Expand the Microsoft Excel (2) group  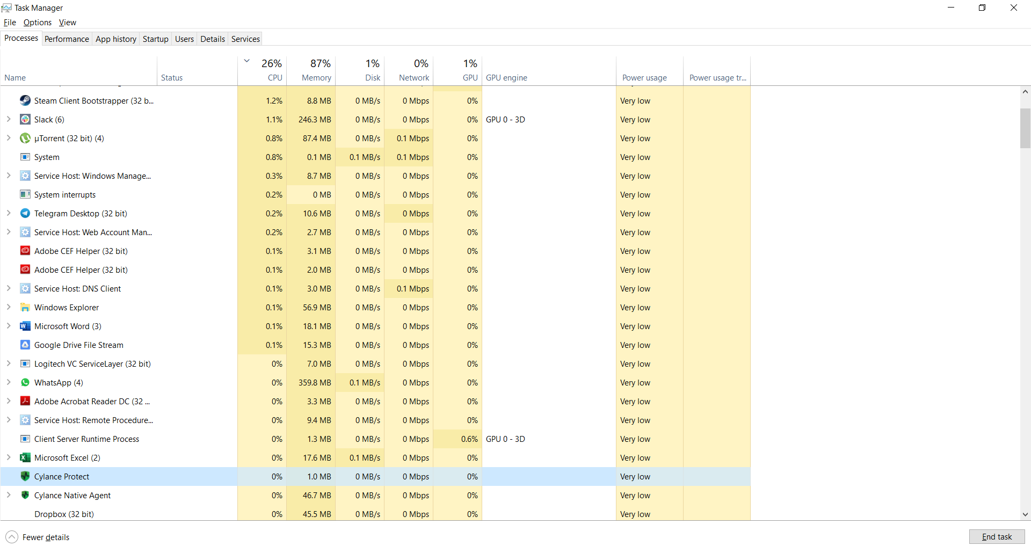(9, 457)
